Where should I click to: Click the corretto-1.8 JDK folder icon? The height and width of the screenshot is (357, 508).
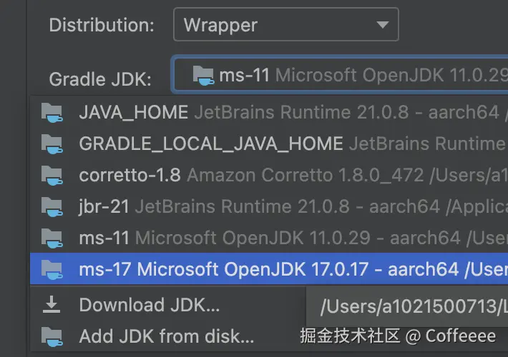52,175
